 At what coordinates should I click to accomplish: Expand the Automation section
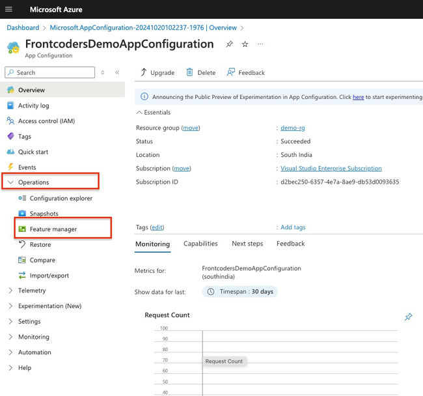[x=10, y=352]
